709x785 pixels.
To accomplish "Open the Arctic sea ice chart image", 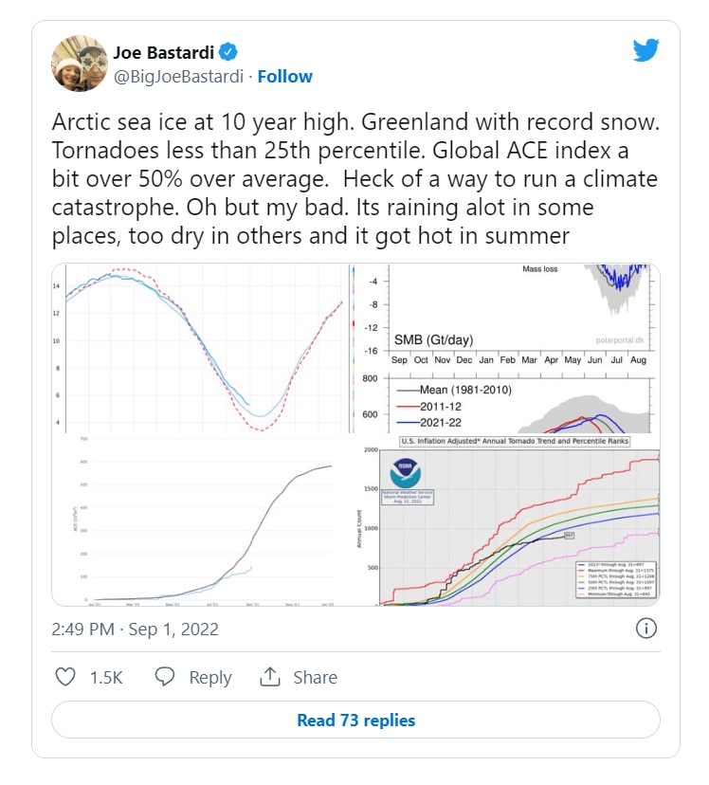I will coord(200,349).
